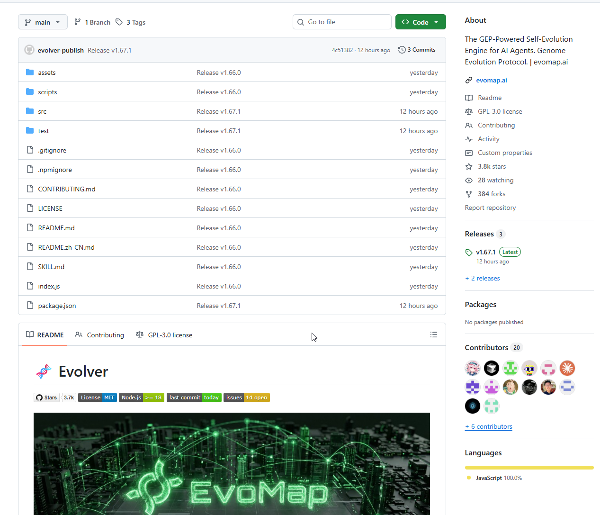Expand the green Code button menu

pyautogui.click(x=421, y=22)
